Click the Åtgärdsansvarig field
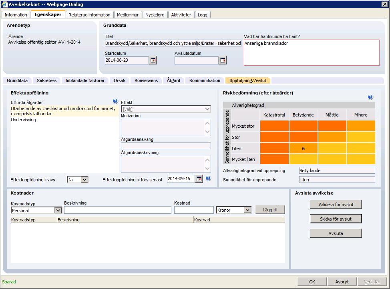 click(166, 146)
